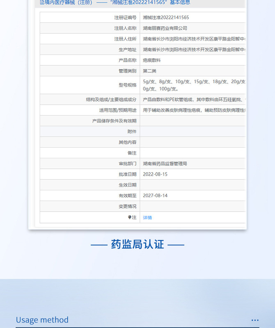The height and width of the screenshot is (328, 275).
Task: Click the 型号规格 row label
Action: [x=128, y=85]
